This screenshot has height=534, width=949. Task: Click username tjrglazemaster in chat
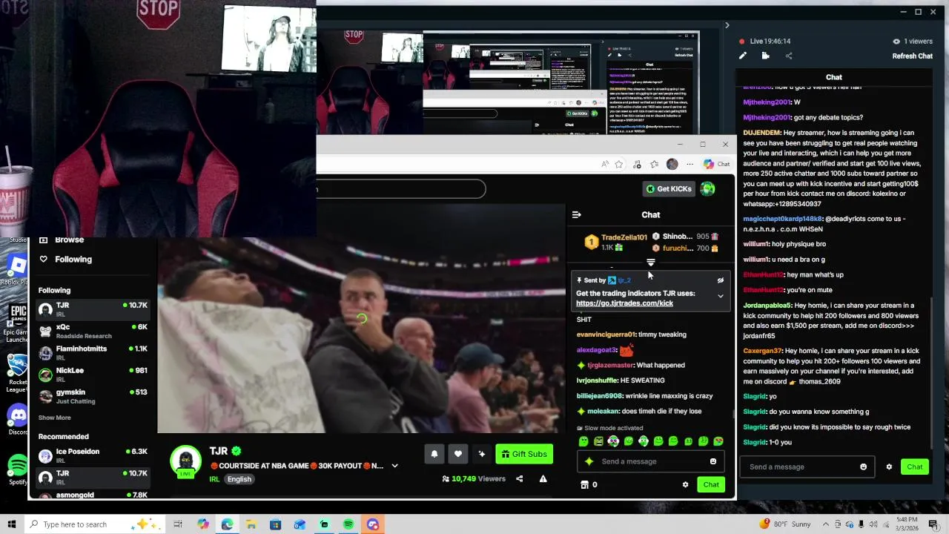pos(610,365)
